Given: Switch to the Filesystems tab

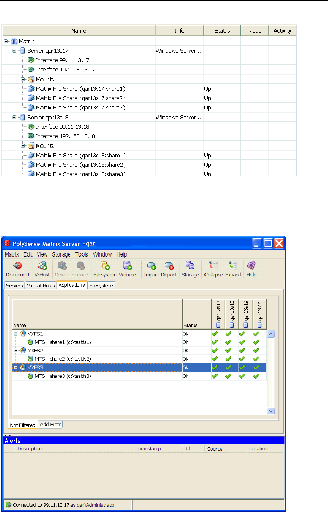Looking at the screenshot, I should [x=102, y=286].
